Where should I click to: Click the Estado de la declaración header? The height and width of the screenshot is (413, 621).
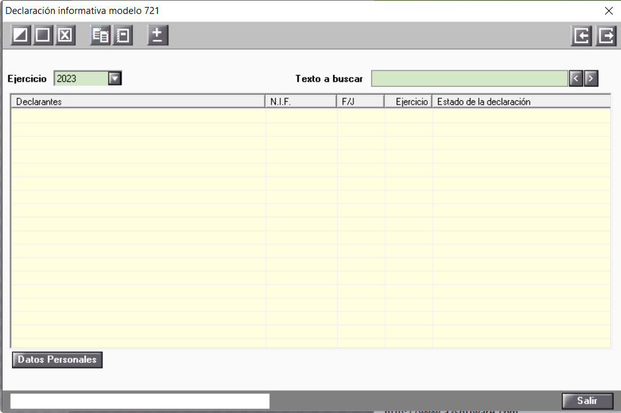point(521,102)
